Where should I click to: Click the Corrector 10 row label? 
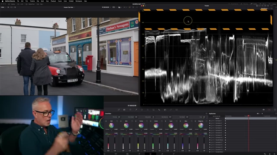[x=219, y=138]
